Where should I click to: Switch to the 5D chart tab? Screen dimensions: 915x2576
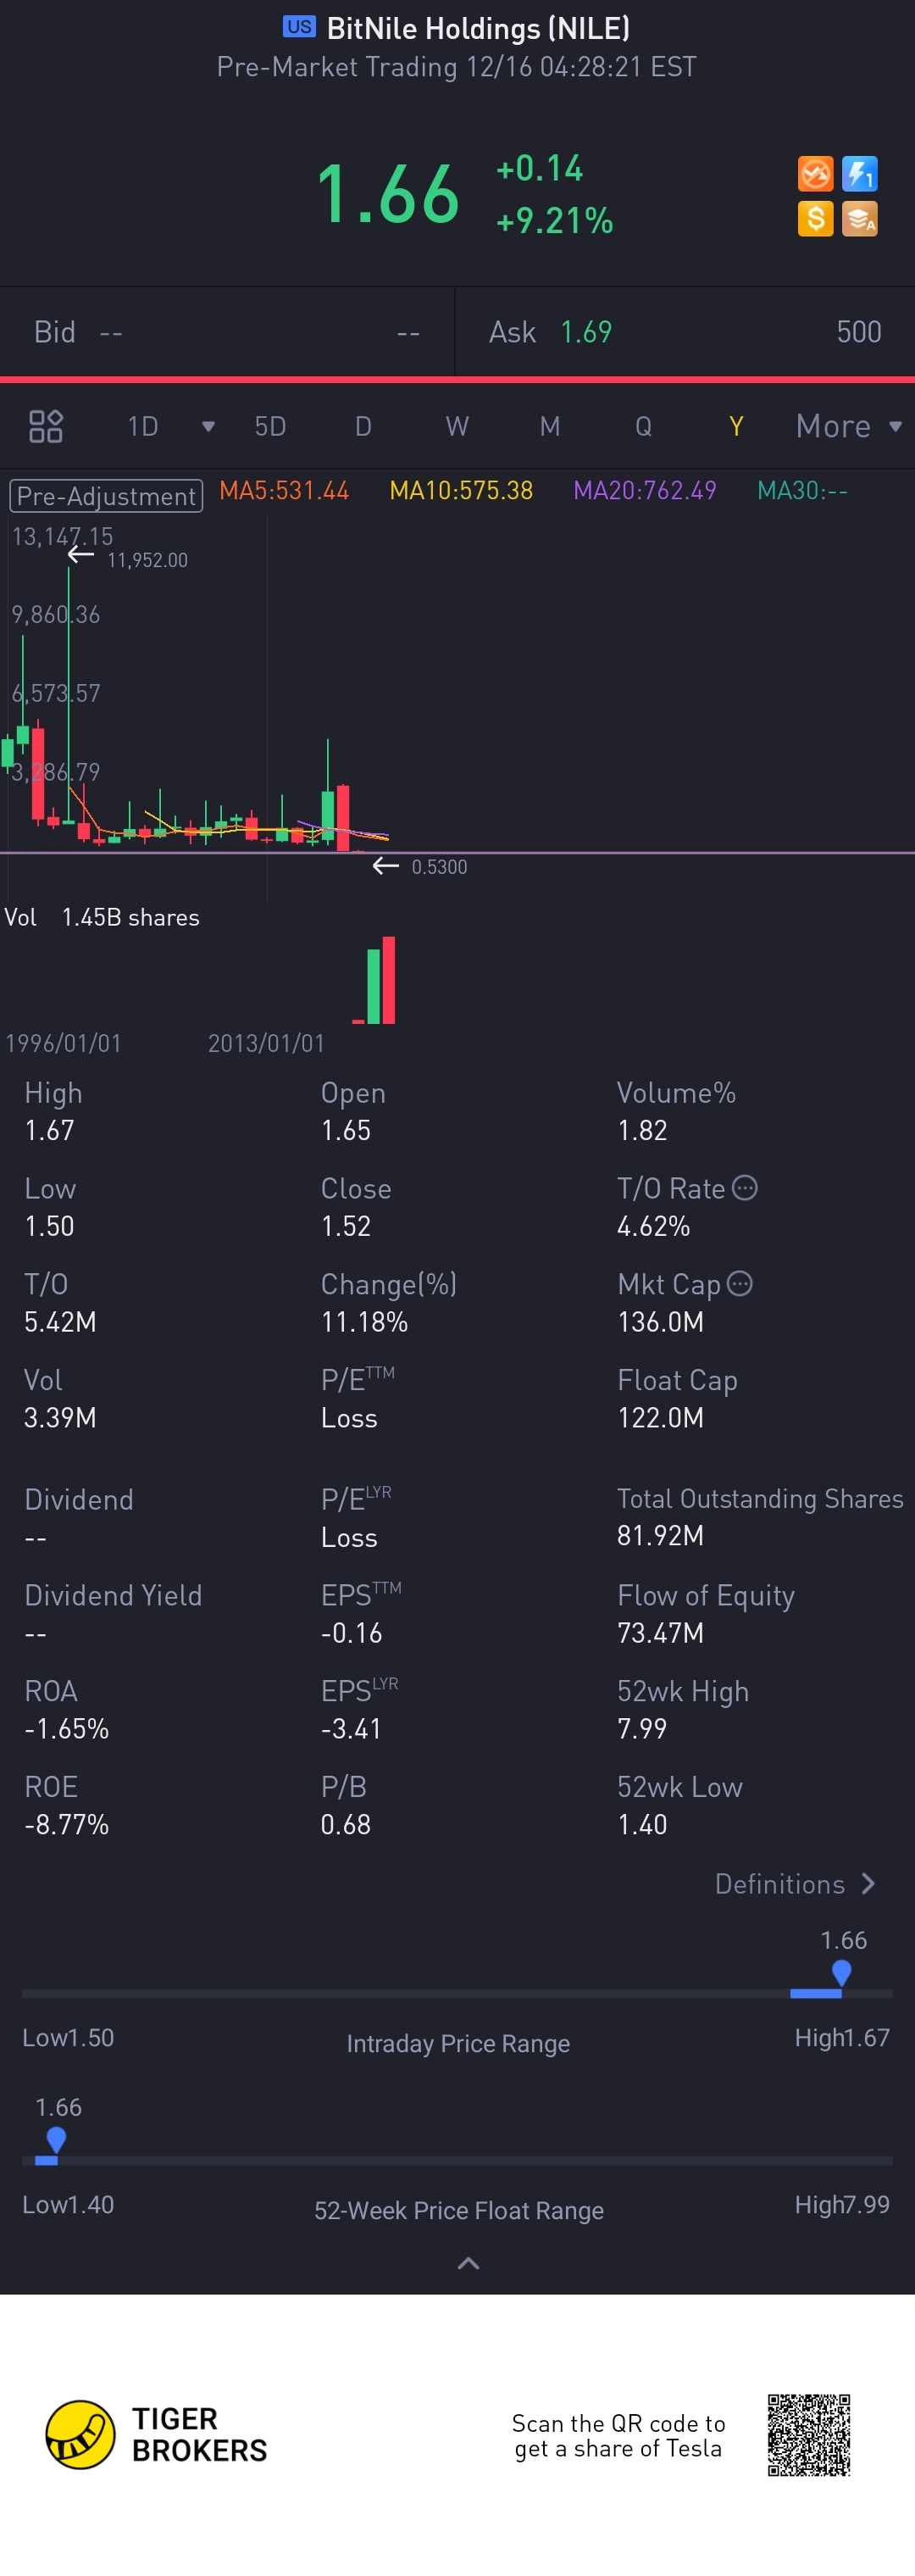pyautogui.click(x=270, y=427)
